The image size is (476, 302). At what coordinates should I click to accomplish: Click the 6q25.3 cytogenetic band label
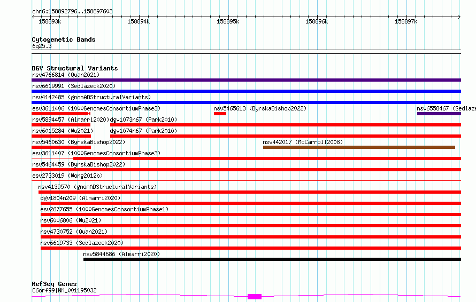[x=42, y=46]
